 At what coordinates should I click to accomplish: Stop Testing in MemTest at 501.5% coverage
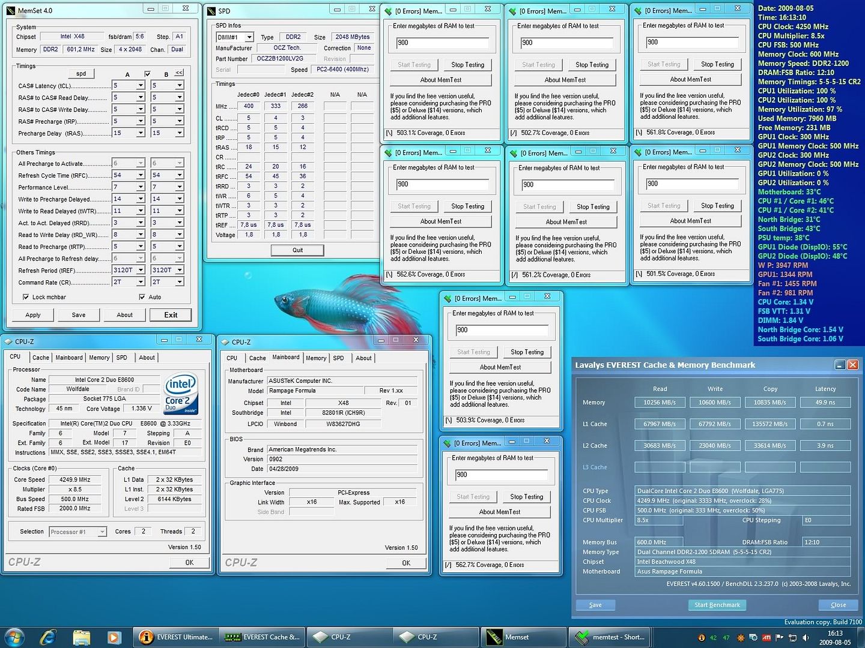717,206
